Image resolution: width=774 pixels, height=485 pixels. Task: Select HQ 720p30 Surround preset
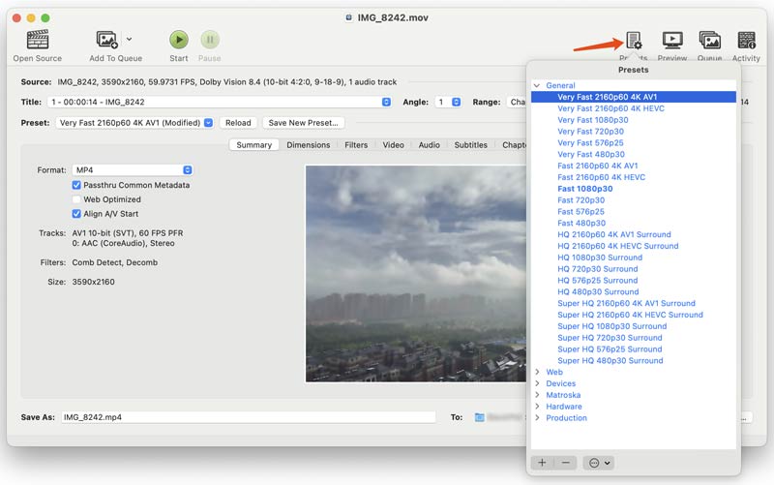click(x=597, y=269)
